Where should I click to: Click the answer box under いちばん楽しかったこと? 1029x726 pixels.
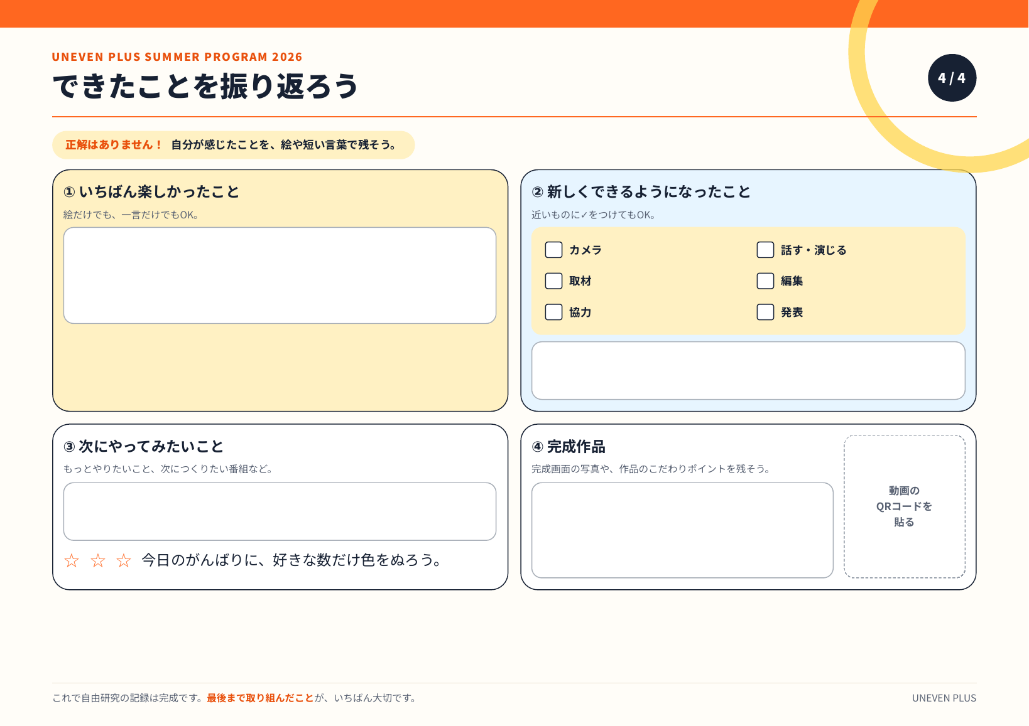click(x=280, y=275)
